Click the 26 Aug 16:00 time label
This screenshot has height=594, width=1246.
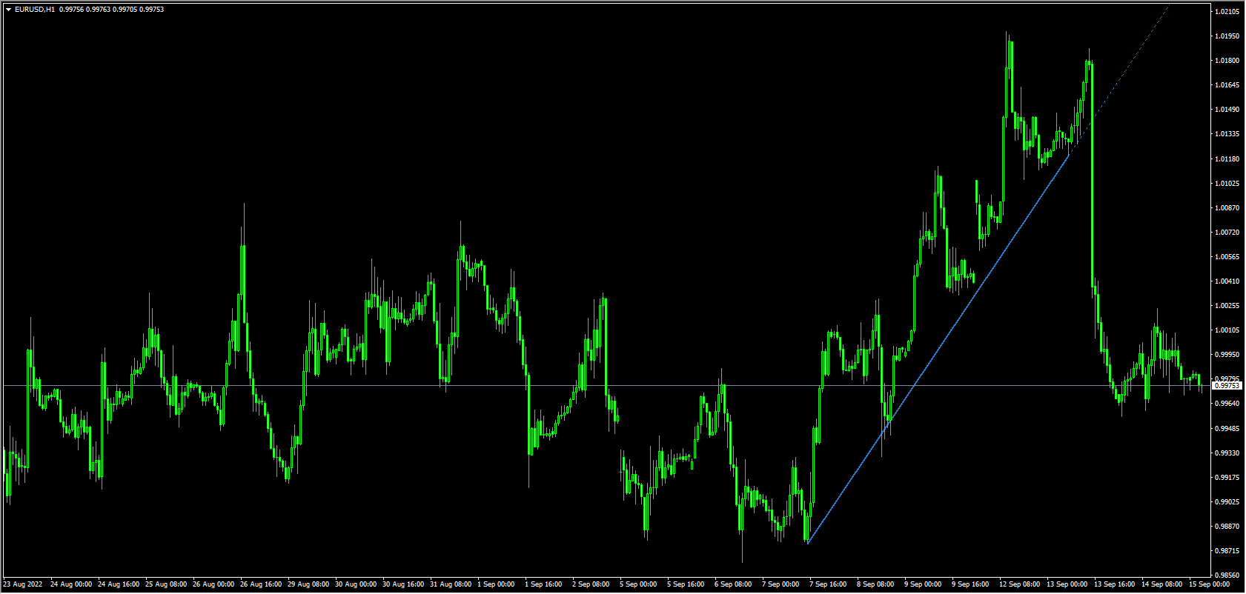261,584
